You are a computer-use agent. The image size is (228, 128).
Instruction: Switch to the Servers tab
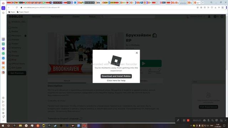tap(144, 81)
